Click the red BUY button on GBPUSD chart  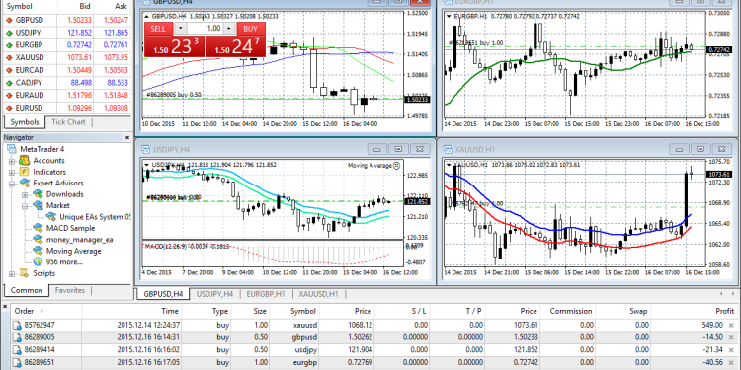coord(251,29)
